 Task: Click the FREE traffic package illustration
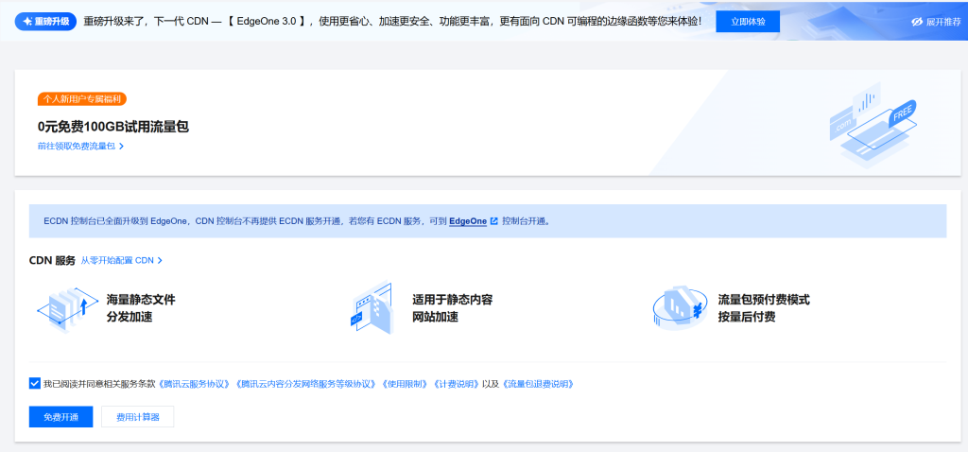[x=873, y=126]
